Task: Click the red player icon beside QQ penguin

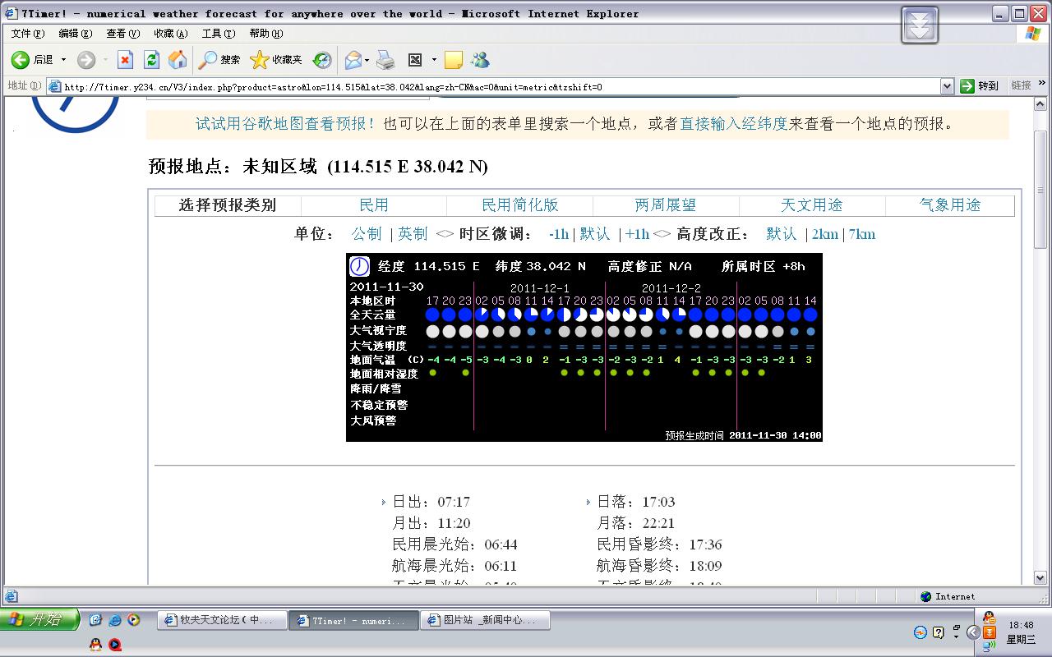Action: [115, 645]
